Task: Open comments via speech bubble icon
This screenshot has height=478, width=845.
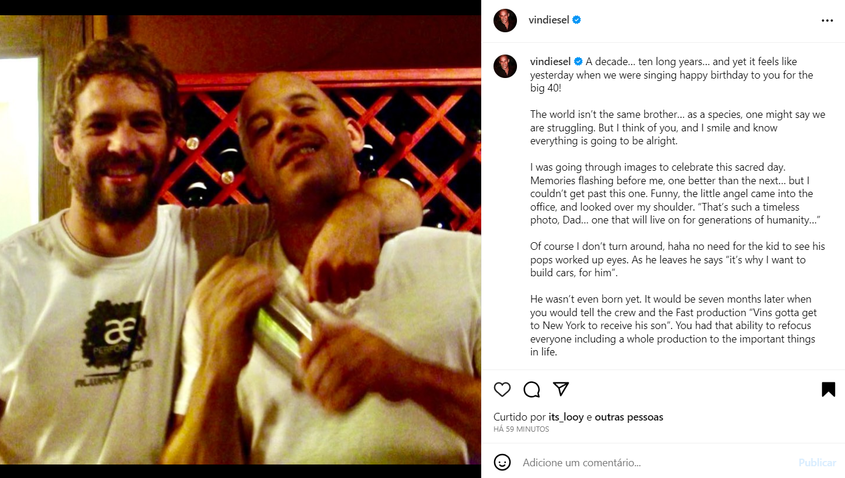Action: coord(532,389)
